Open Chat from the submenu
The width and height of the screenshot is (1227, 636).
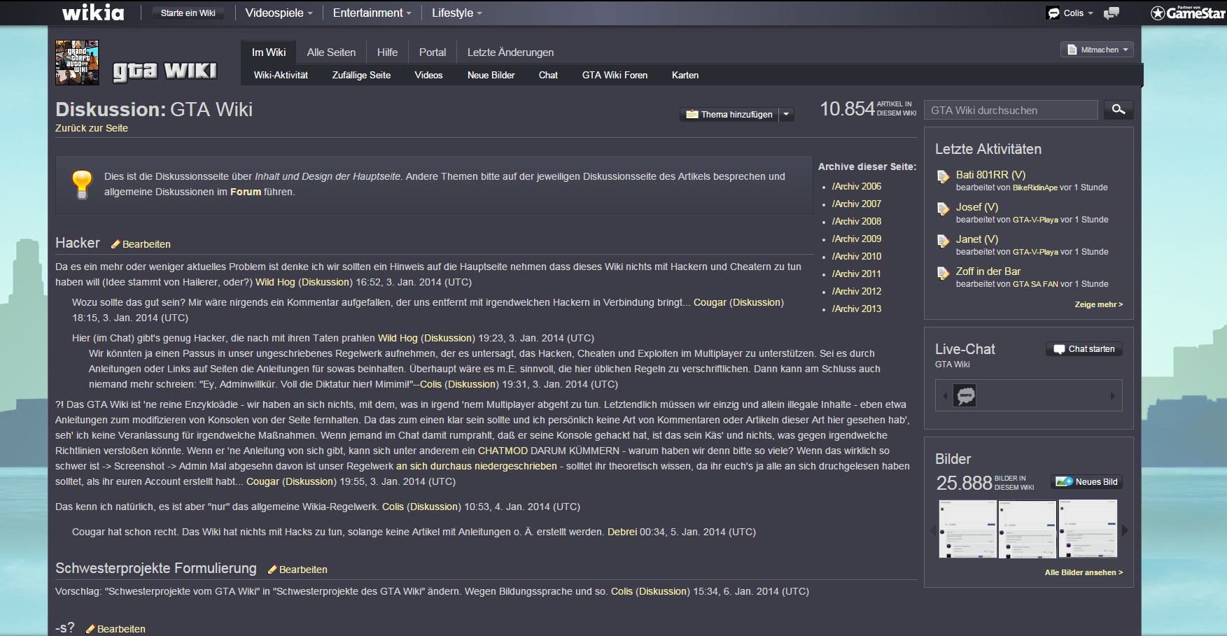[548, 75]
